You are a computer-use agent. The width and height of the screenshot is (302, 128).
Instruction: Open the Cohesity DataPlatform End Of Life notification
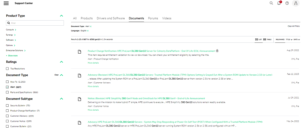click(152, 51)
